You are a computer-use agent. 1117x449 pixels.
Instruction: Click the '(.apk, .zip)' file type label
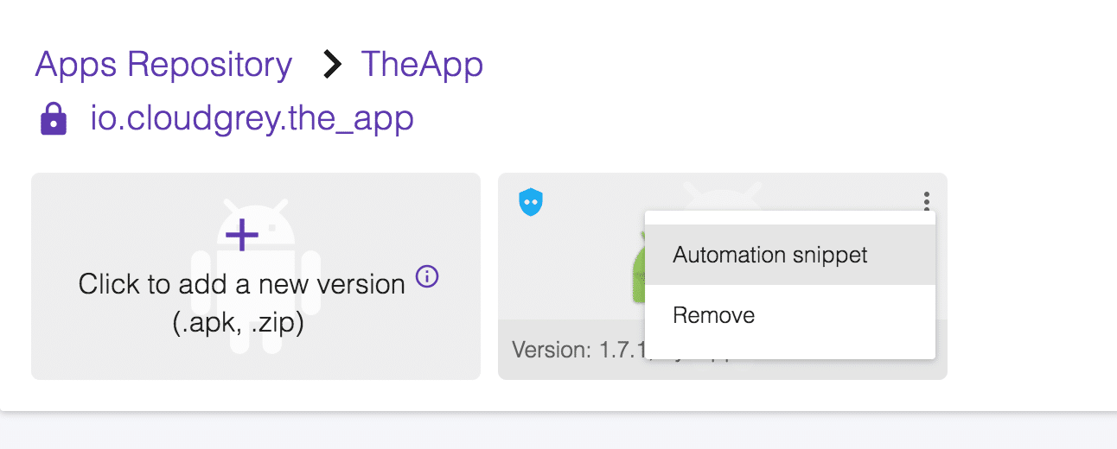click(238, 326)
